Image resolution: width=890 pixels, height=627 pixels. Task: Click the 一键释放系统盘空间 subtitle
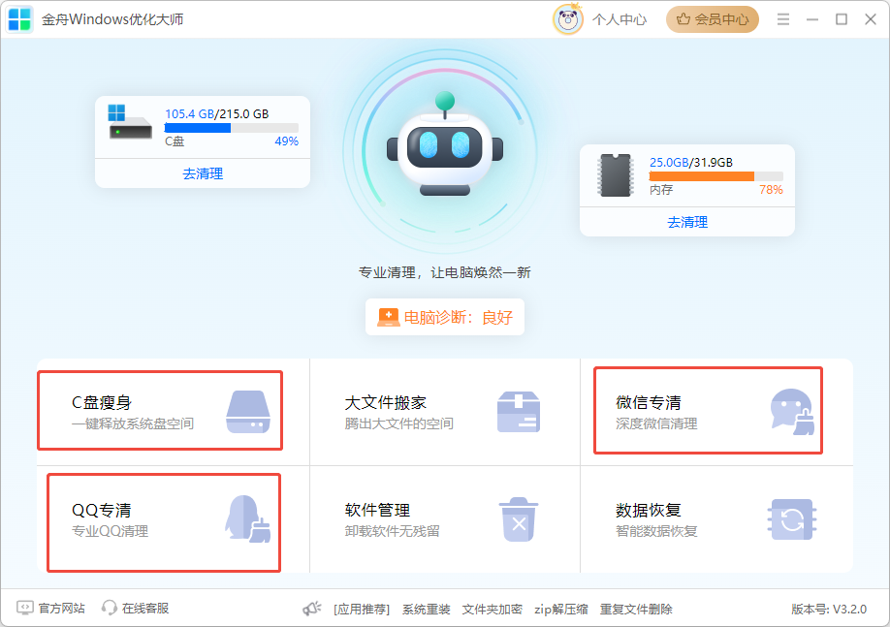tap(133, 423)
